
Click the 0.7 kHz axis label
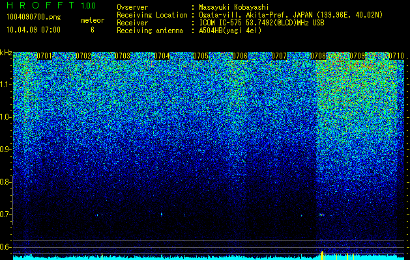[x=6, y=214]
